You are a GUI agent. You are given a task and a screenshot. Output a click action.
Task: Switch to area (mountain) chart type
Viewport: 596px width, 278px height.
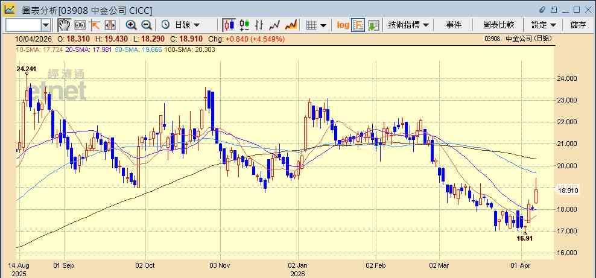[291, 25]
